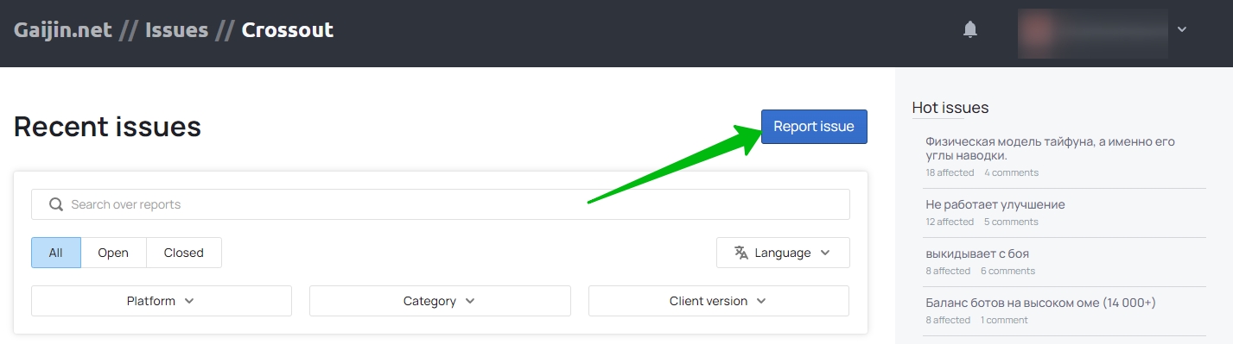Go to Gaijin.net home breadcrumb

(x=63, y=30)
